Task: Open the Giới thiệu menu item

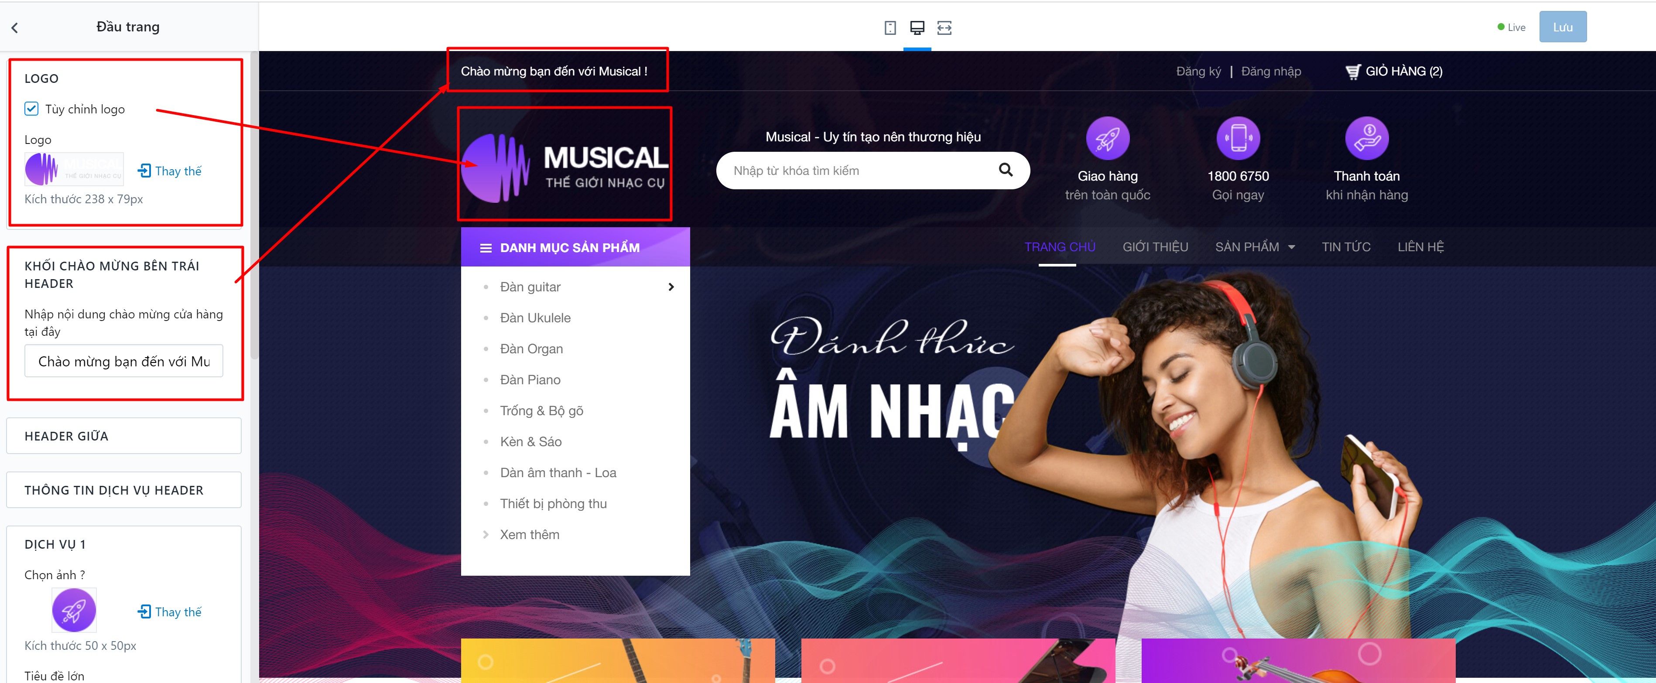Action: click(1155, 247)
